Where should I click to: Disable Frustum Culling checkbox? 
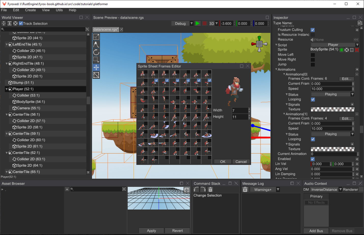[313, 30]
